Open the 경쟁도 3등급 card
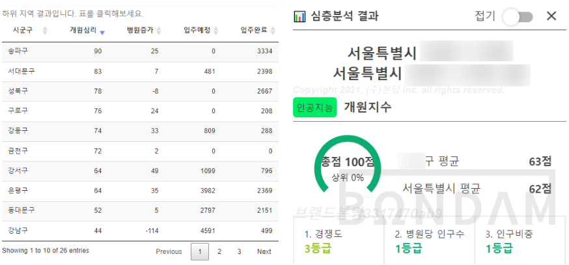Image resolution: width=569 pixels, height=265 pixels. (x=338, y=240)
